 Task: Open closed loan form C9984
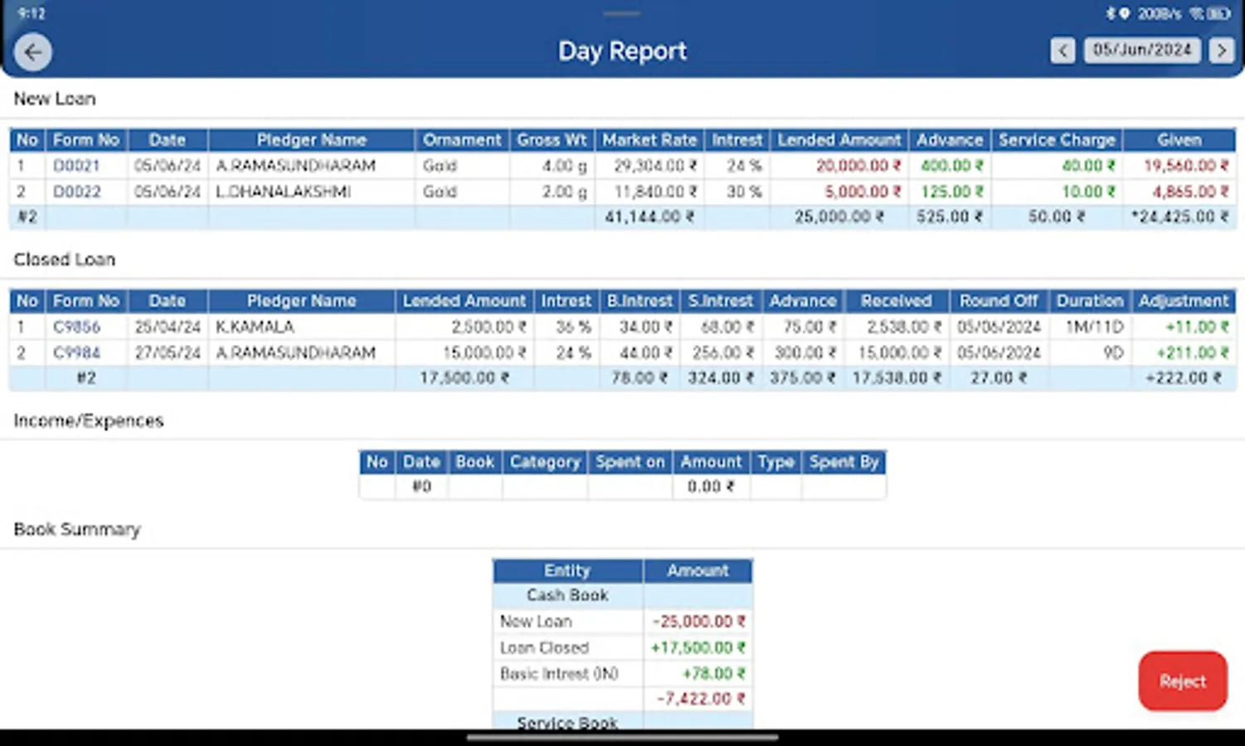85,352
